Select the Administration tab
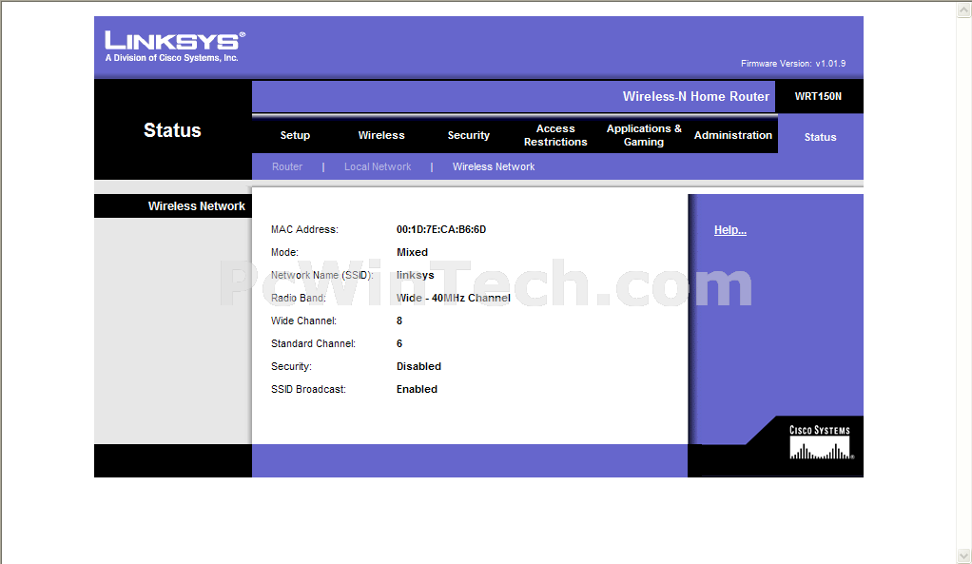The height and width of the screenshot is (564, 972). (x=732, y=135)
